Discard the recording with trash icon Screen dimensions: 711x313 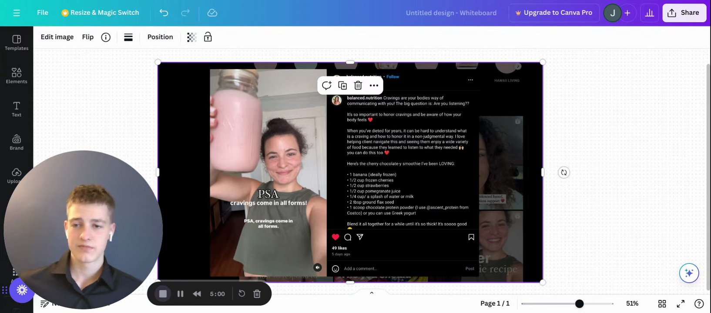pyautogui.click(x=257, y=294)
